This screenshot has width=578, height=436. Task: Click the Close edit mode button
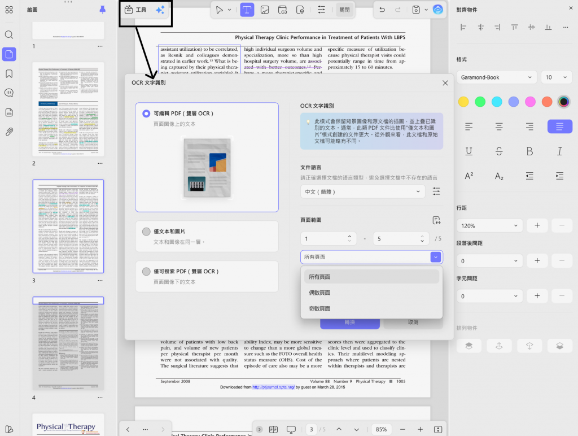[344, 10]
